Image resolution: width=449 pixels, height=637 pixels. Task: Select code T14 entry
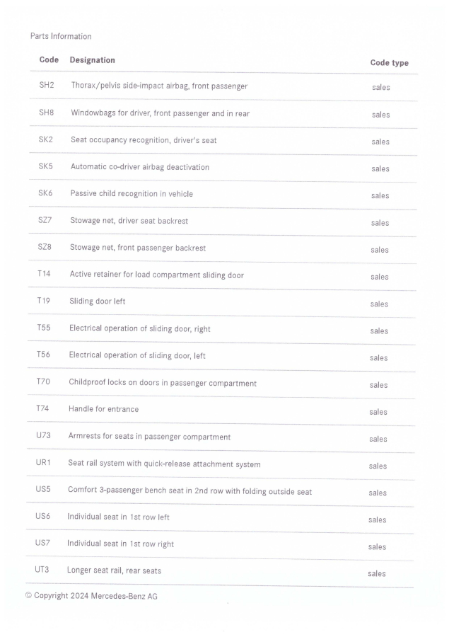click(44, 274)
